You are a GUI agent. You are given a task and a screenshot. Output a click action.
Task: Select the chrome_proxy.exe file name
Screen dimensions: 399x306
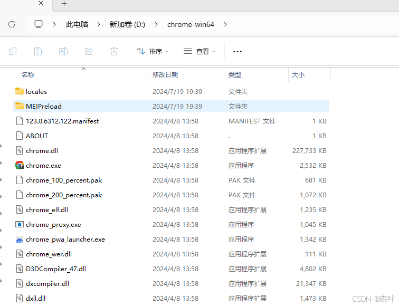click(53, 225)
